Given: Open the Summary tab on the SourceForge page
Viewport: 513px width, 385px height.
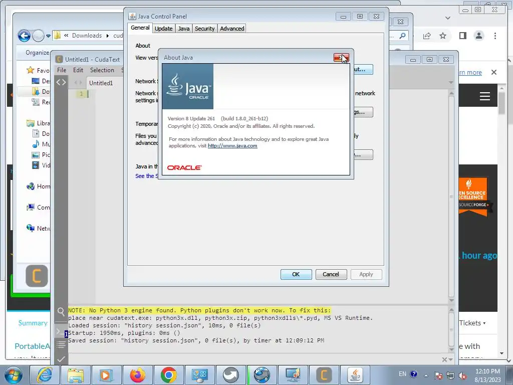Looking at the screenshot, I should pyautogui.click(x=33, y=323).
